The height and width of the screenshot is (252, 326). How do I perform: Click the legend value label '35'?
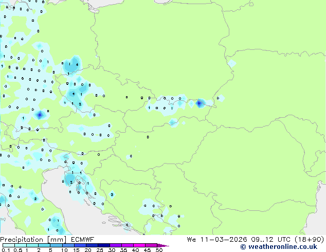pyautogui.click(x=123, y=250)
